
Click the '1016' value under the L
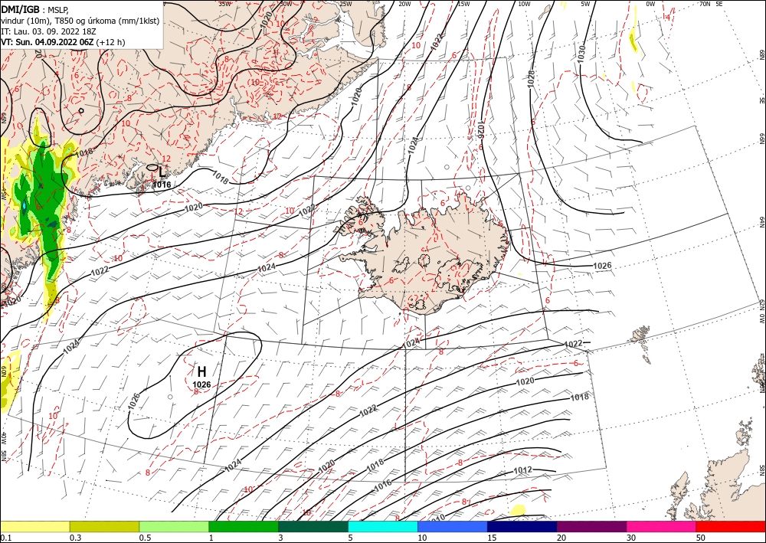click(x=162, y=185)
